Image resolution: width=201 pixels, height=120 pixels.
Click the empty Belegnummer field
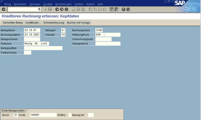(x=32, y=39)
